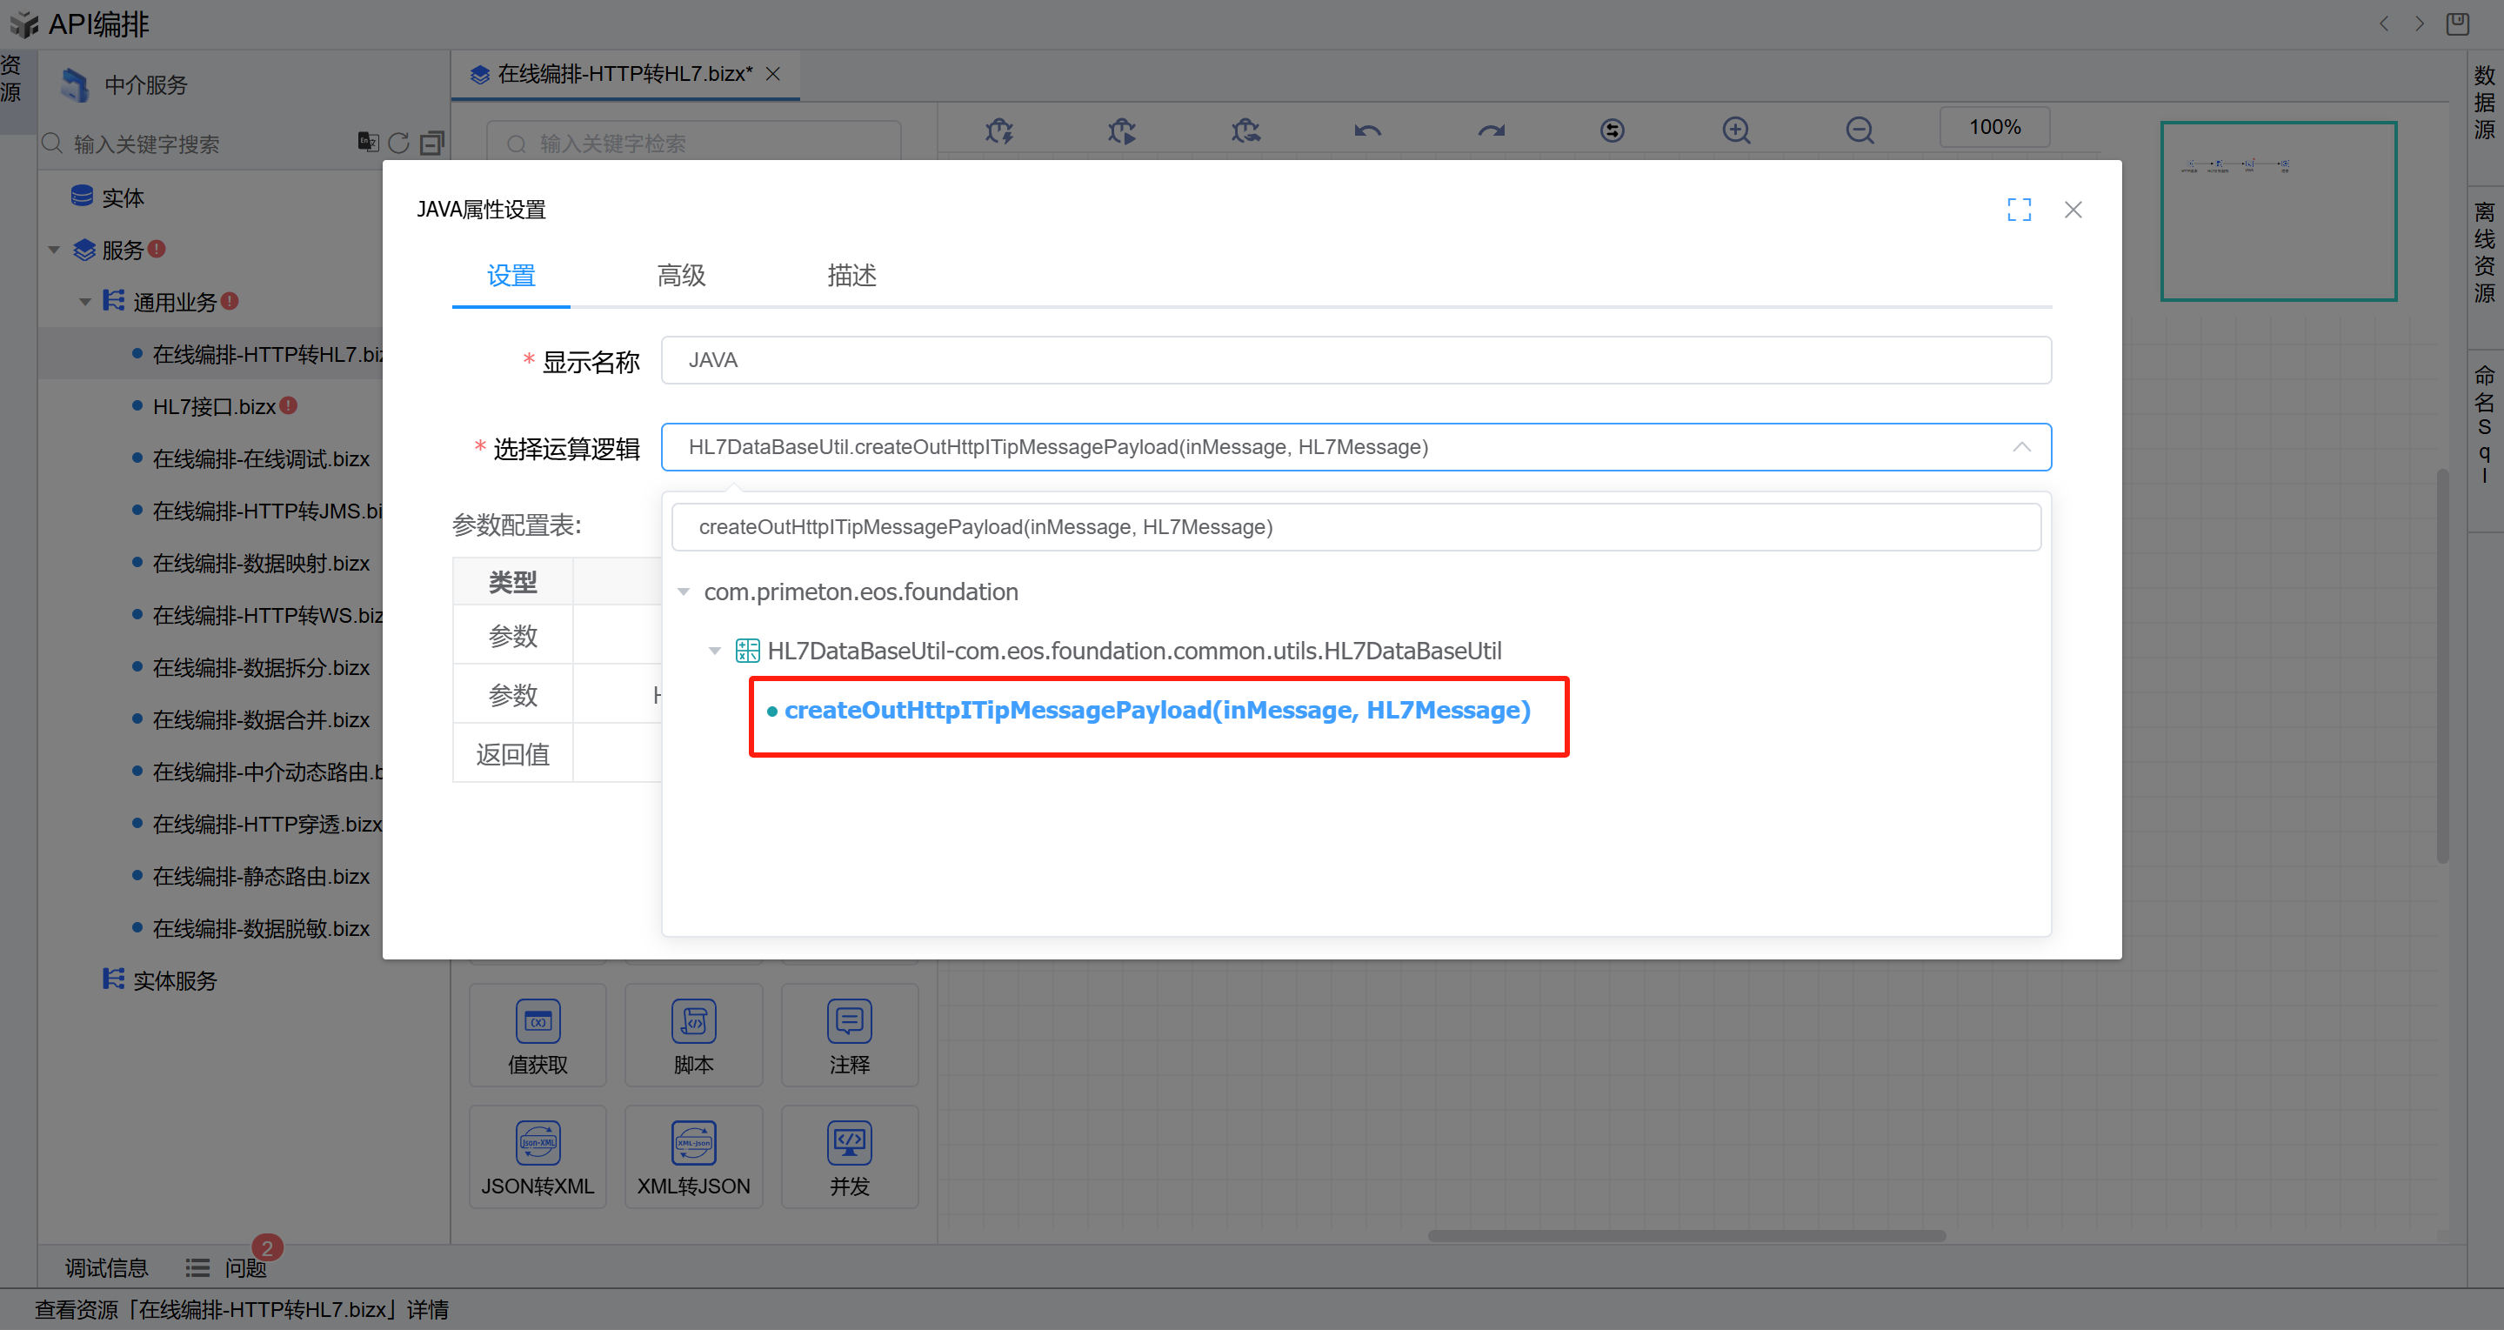Collapse the 选择运算逻辑 dropdown arrow
The width and height of the screenshot is (2504, 1330).
(x=2021, y=447)
